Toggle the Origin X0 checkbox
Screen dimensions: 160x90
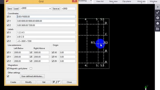[x=53, y=52]
